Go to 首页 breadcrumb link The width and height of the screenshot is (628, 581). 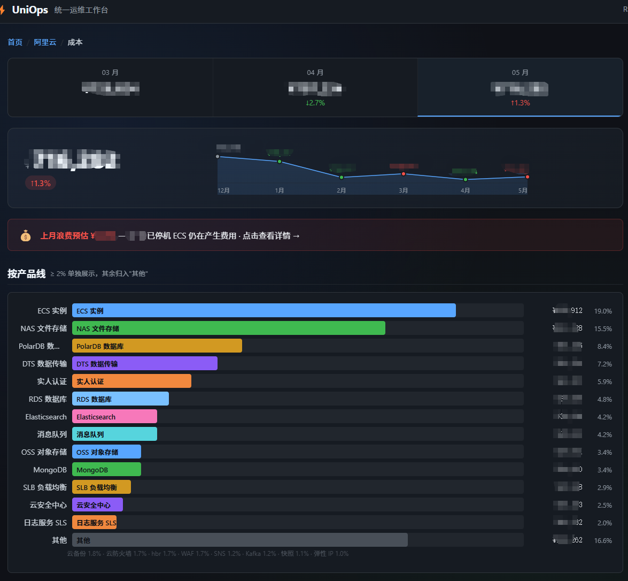[15, 42]
